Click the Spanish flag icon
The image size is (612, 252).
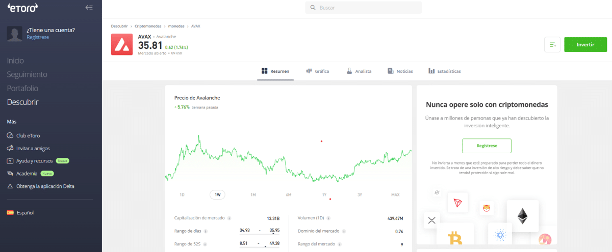pos(10,213)
